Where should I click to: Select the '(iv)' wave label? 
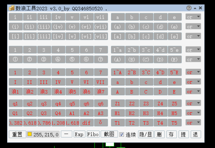(58, 26)
